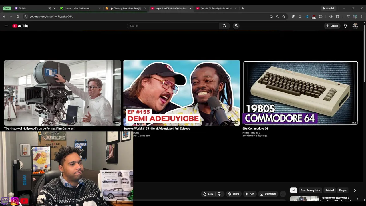Dislike the video with thumbs down
Screen dimensions: 366x206
click(x=220, y=194)
